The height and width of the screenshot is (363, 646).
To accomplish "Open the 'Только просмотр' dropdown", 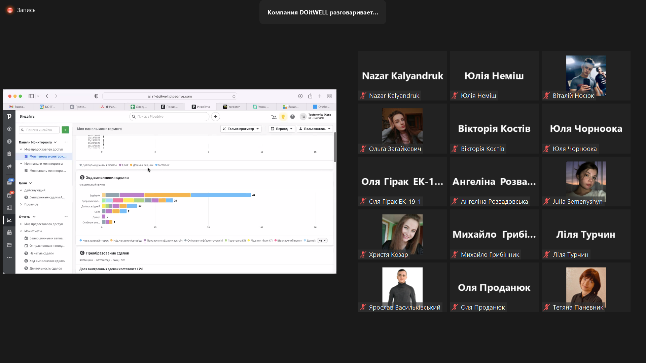I will point(241,129).
